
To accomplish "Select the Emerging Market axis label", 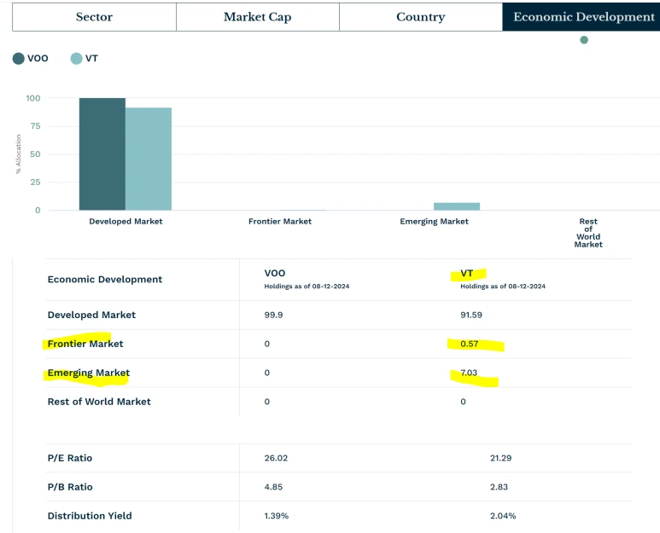I will [x=434, y=222].
